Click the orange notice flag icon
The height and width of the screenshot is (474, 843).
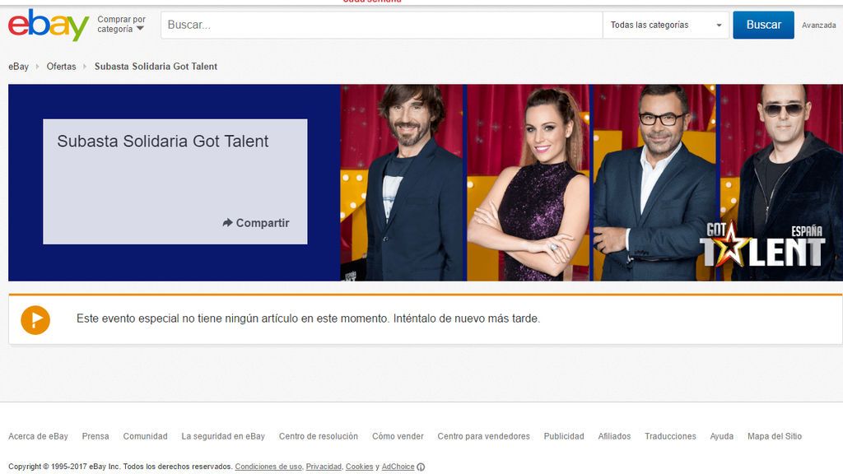[35, 320]
